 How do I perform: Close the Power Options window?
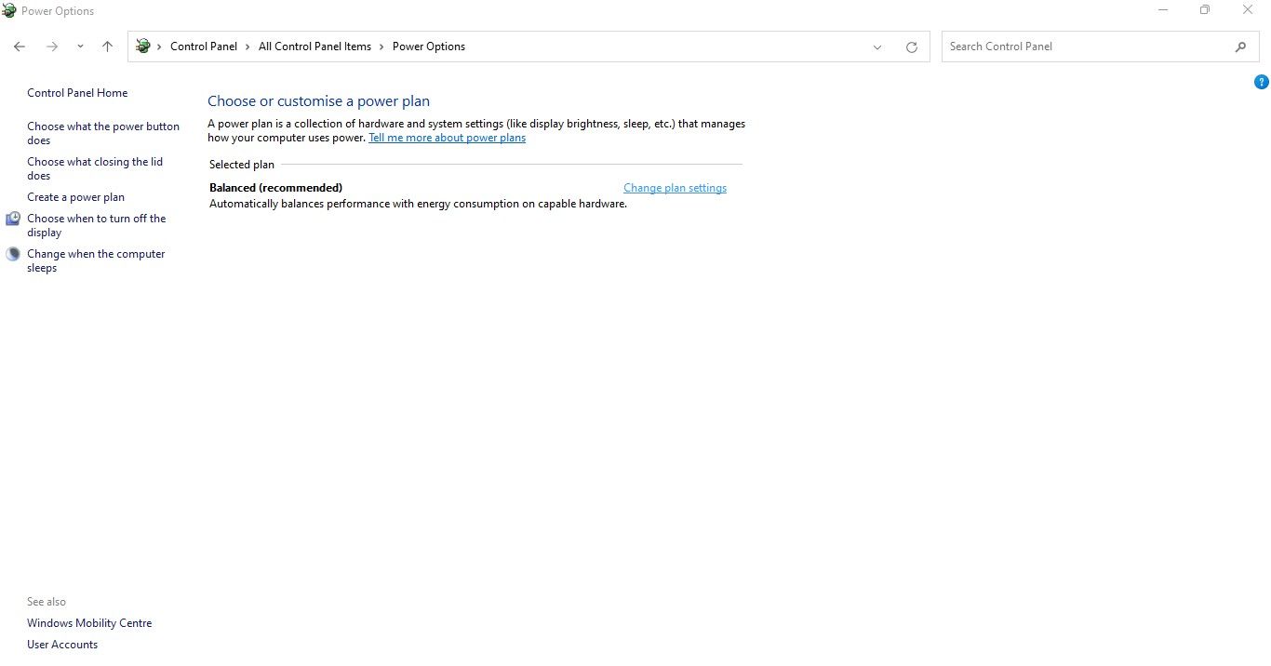1249,10
